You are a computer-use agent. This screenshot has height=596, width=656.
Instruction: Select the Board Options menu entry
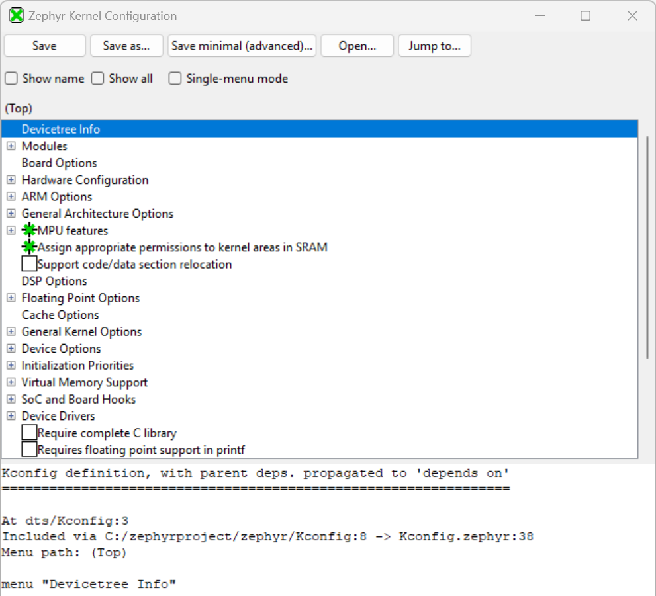point(59,163)
